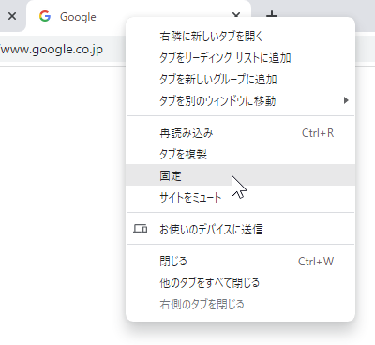The width and height of the screenshot is (375, 345).
Task: Click the Ctrl+R shortcut label row
Action: [x=241, y=133]
